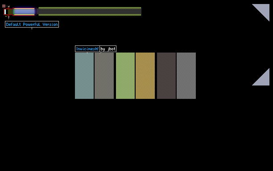Click the long dark gray barrel
The width and height of the screenshot is (273, 171).
tap(89, 12)
